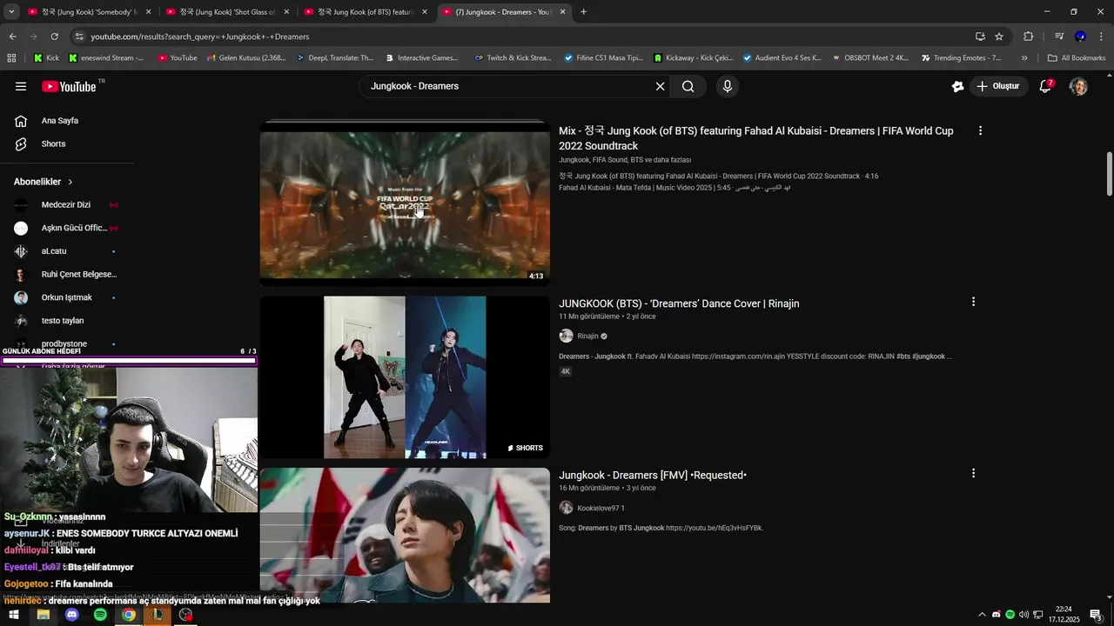Open the Windows Start menu
The height and width of the screenshot is (626, 1114).
(14, 615)
